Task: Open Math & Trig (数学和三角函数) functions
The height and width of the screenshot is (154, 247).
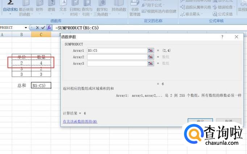Action: pyautogui.click(x=102, y=4)
